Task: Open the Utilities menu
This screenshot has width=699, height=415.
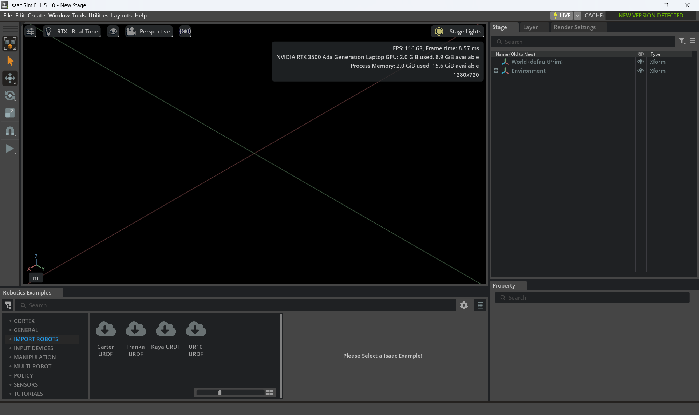Action: click(x=98, y=15)
